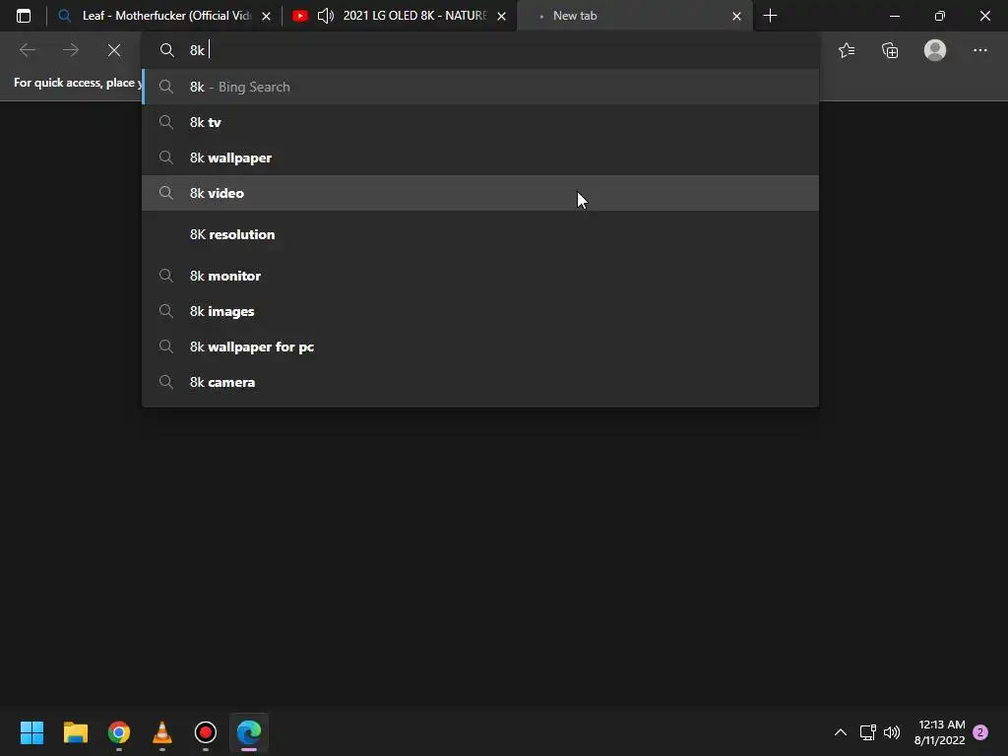Close the Leaf official video tab
This screenshot has width=1008, height=756.
[x=266, y=16]
